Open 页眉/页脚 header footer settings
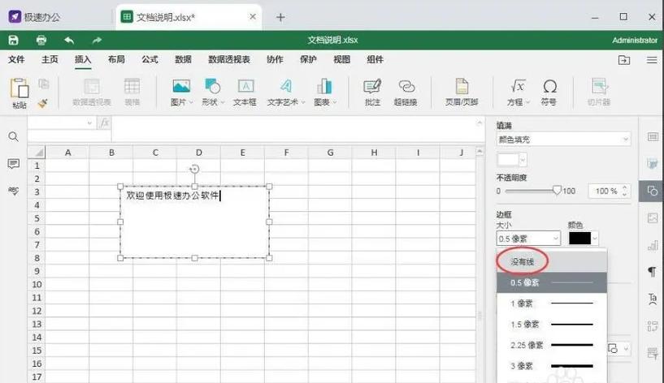 [462, 93]
